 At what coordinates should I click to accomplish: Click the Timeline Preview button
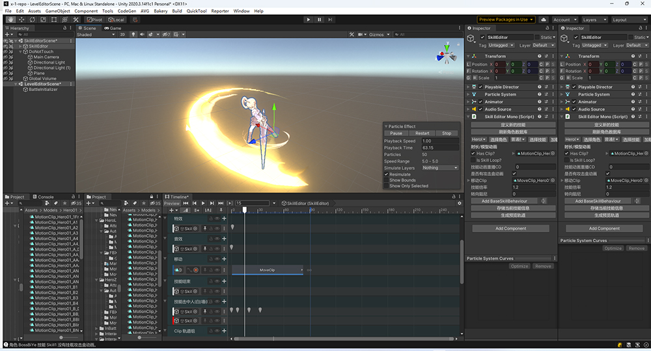[172, 204]
